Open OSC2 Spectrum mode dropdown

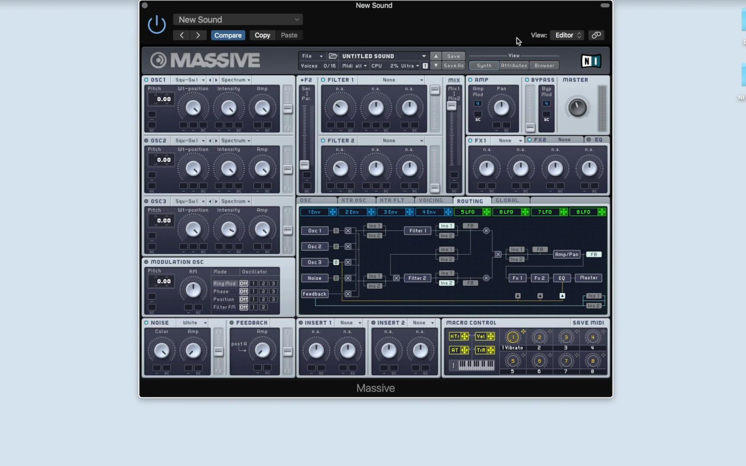(236, 141)
